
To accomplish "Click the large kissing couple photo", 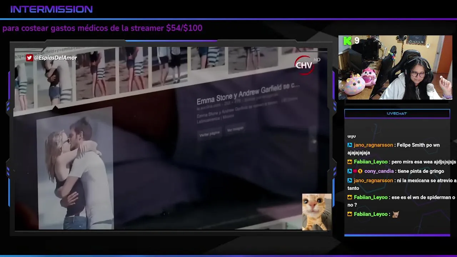I will (x=75, y=168).
